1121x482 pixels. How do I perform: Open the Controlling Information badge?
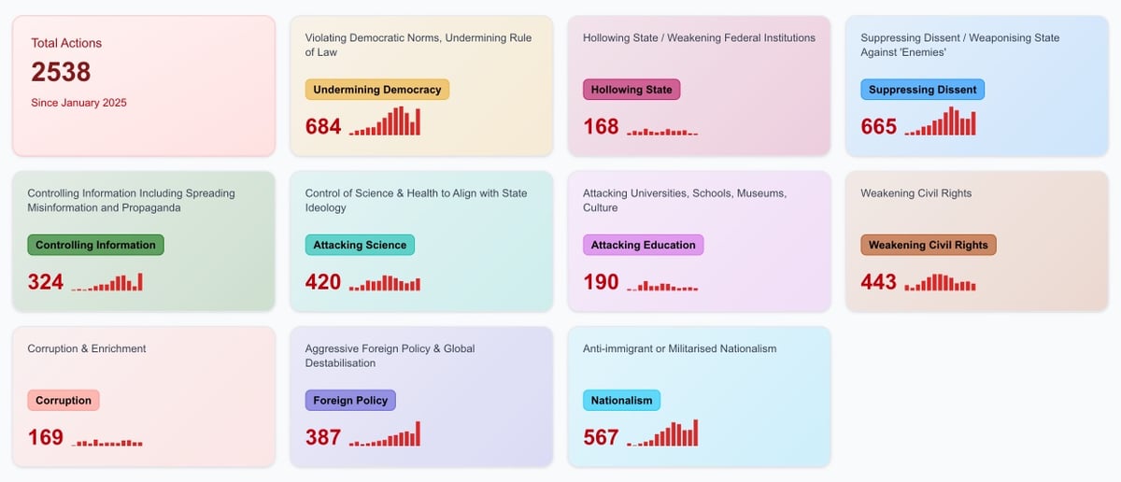(x=95, y=245)
